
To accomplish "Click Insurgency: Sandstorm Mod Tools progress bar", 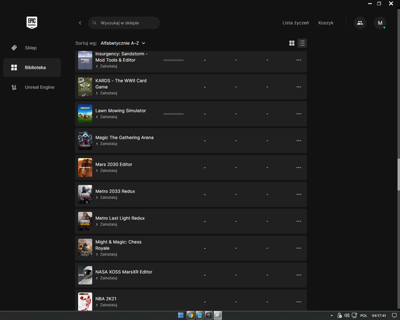I will click(x=174, y=60).
